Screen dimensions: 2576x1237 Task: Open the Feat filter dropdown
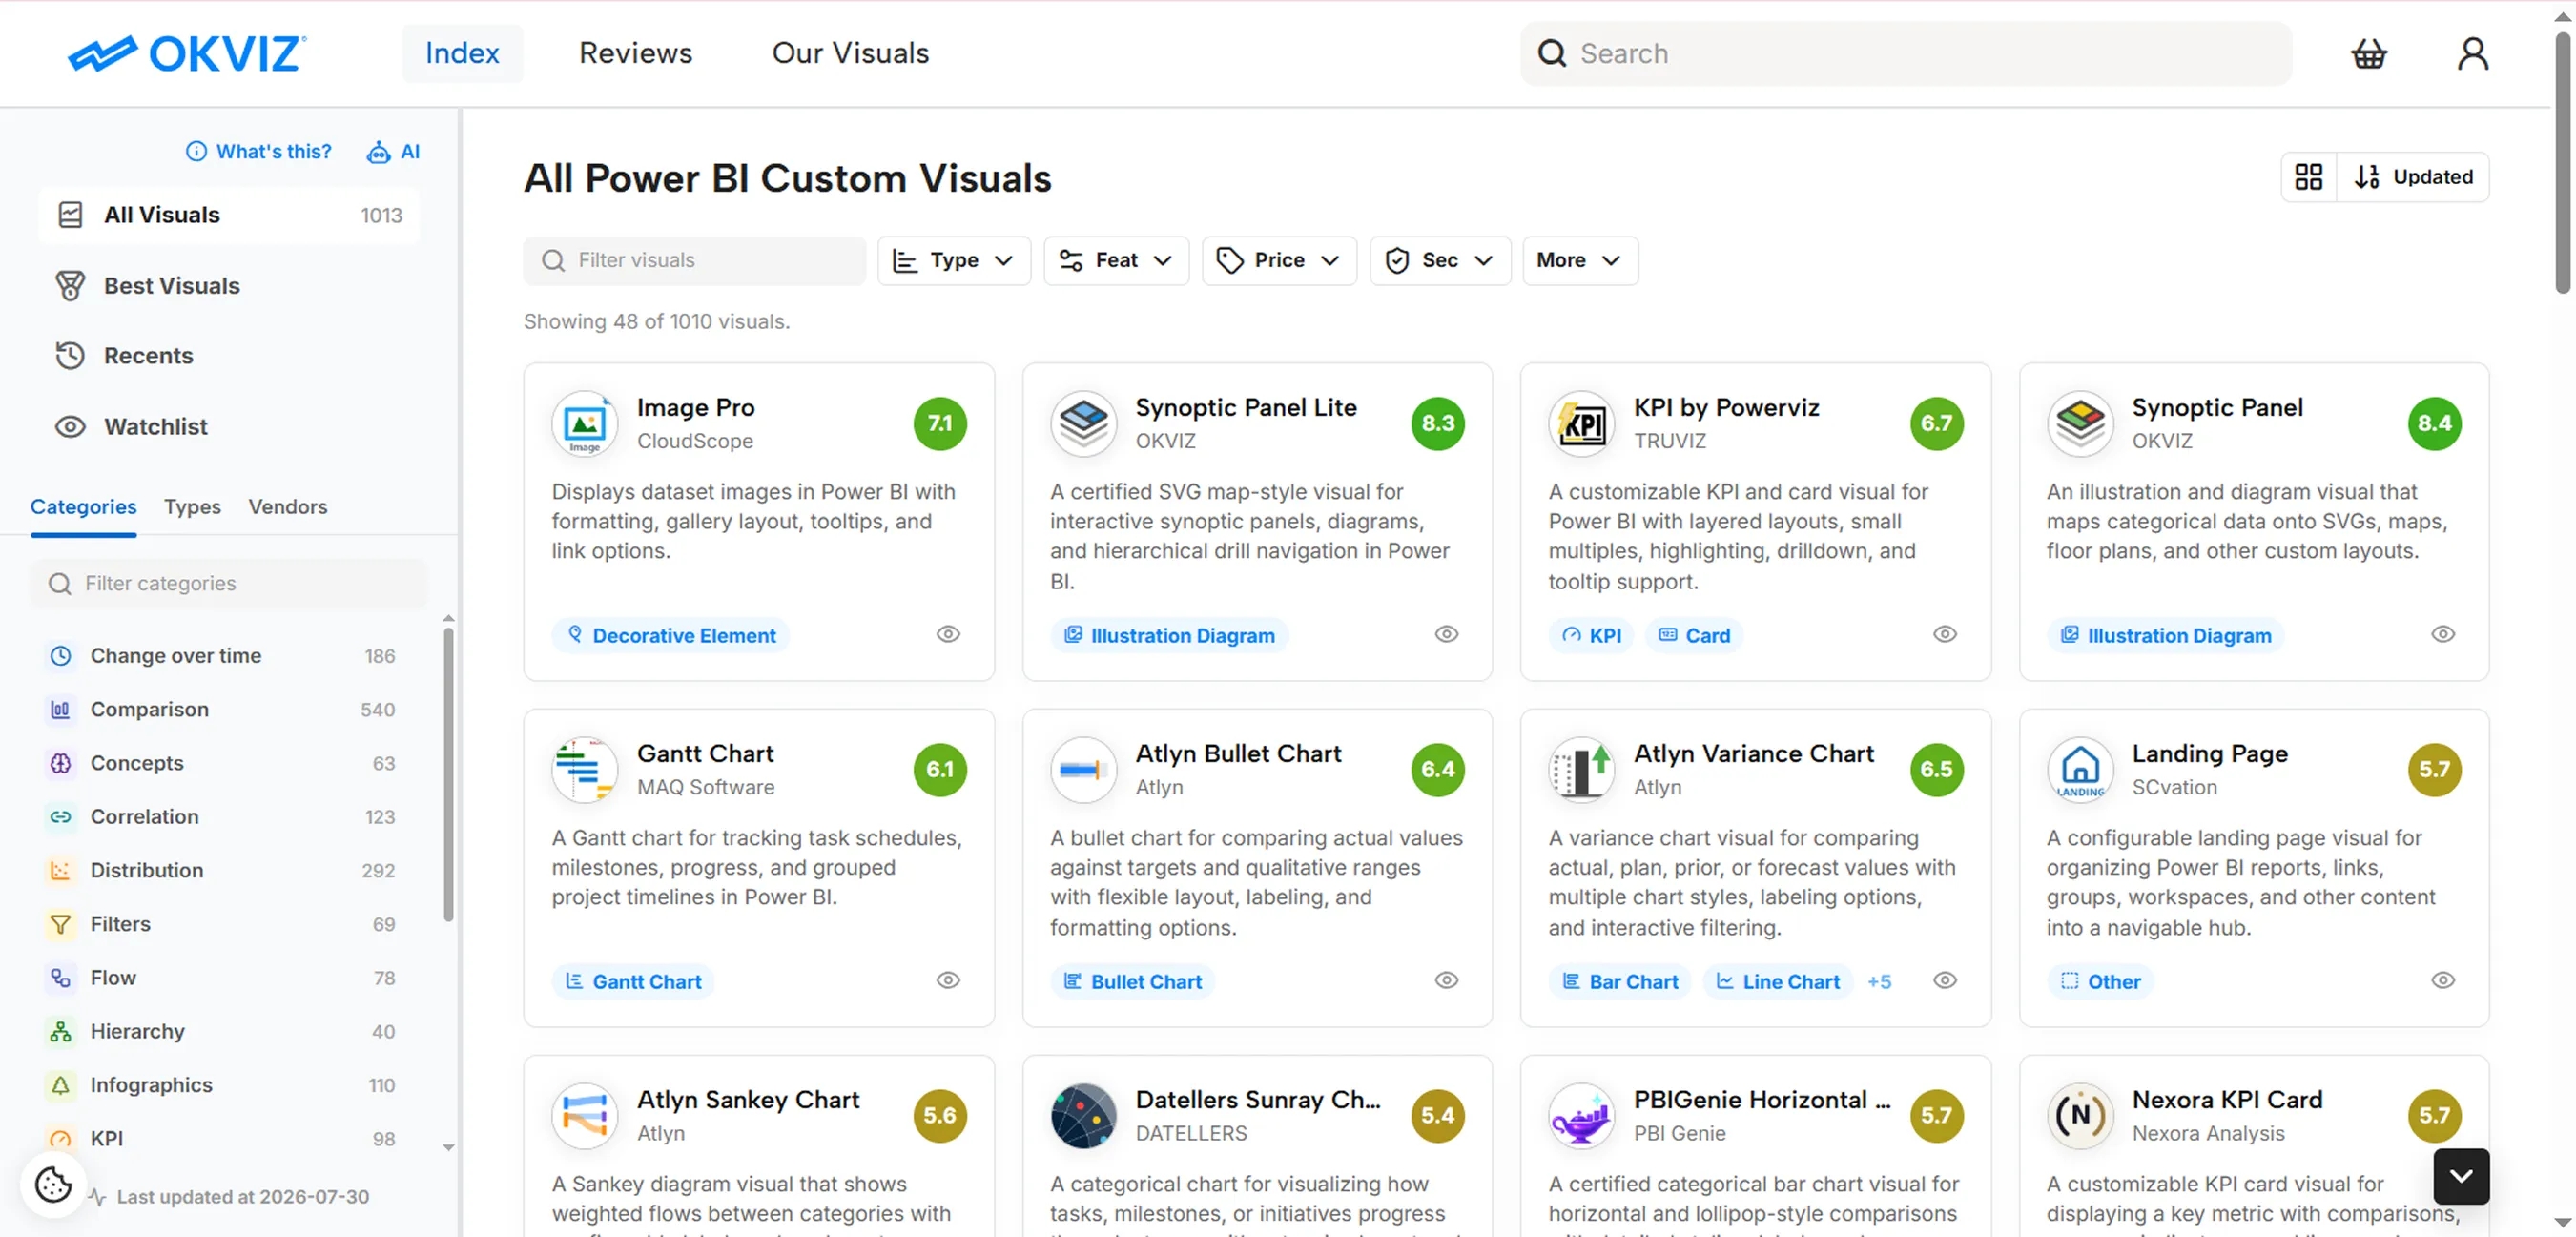pos(1116,261)
